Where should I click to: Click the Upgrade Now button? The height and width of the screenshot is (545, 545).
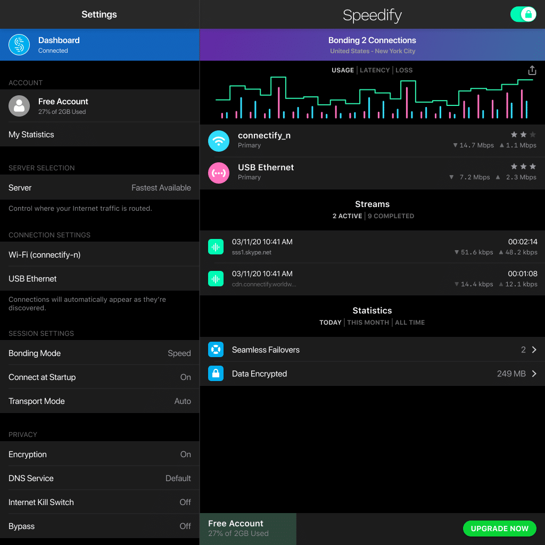pos(499,529)
